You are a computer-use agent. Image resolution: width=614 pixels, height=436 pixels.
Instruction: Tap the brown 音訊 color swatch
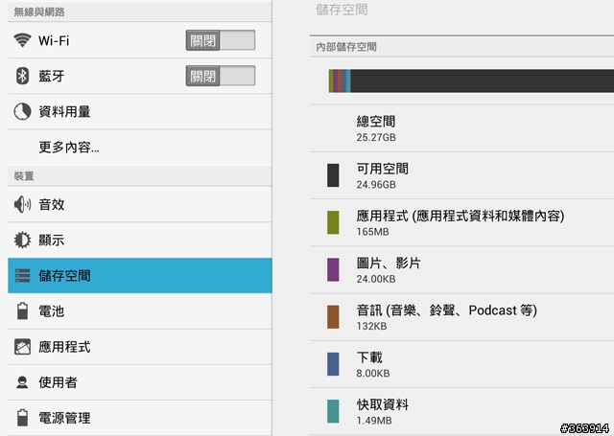click(x=333, y=317)
